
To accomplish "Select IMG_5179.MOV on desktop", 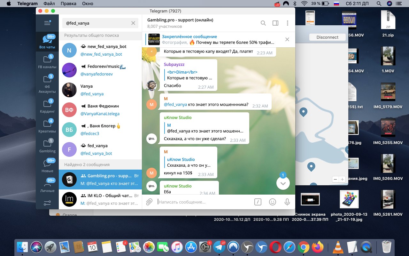I will [x=388, y=96].
